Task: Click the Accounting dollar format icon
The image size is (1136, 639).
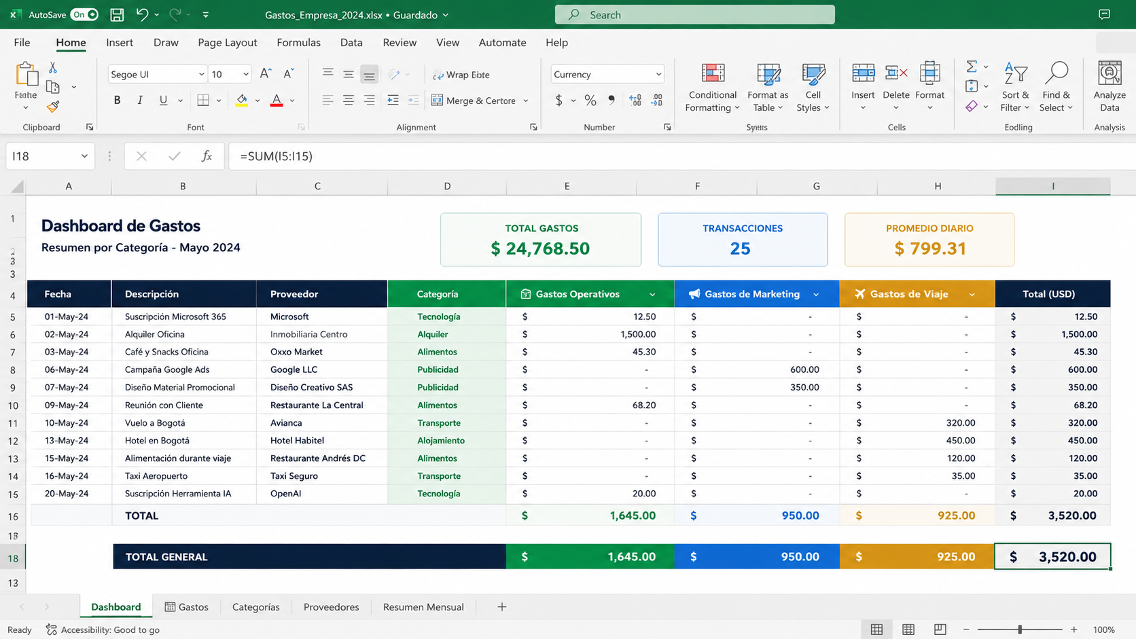Action: coord(559,101)
